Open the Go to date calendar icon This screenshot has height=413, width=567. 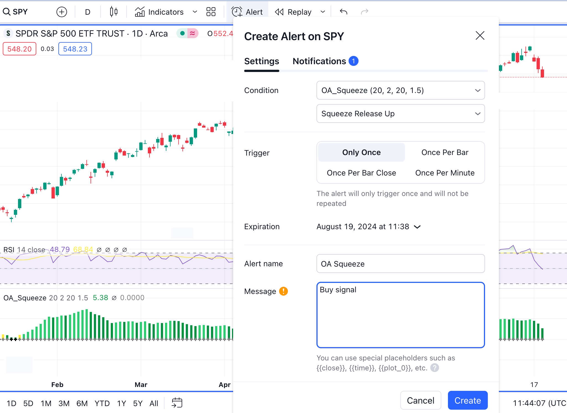click(x=177, y=403)
